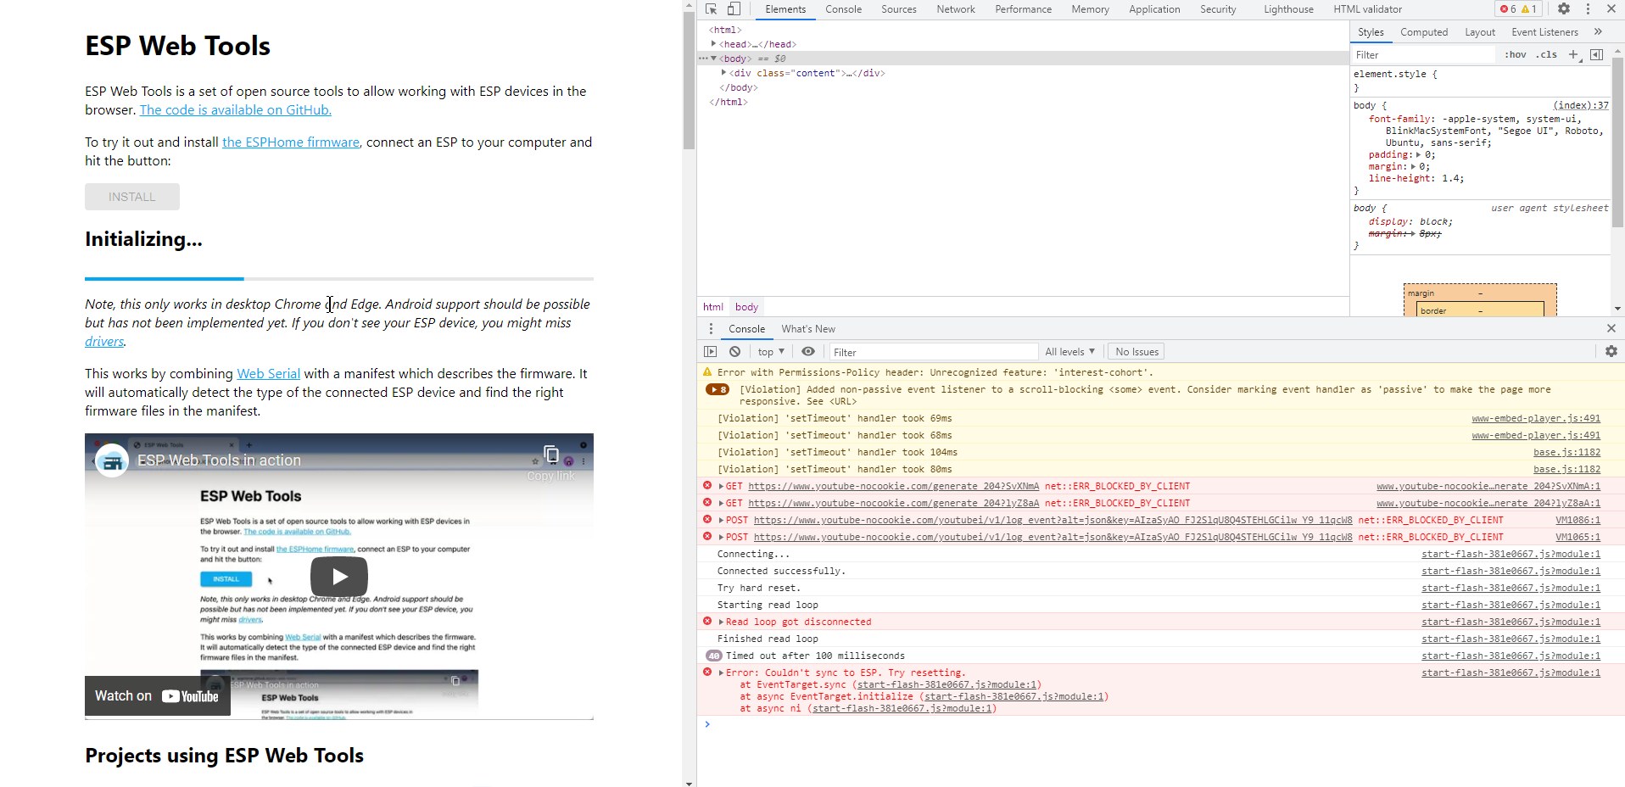Screen dimensions: 1625x787
Task: Follow the ESPHome firmware link
Action: click(290, 142)
